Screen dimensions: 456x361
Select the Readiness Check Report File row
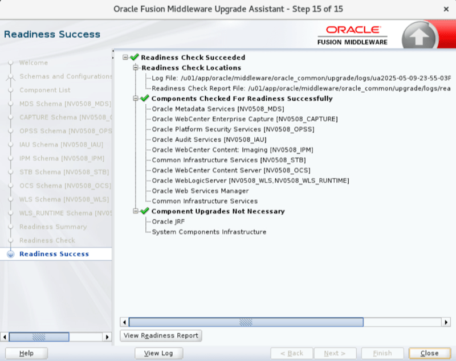click(x=301, y=88)
